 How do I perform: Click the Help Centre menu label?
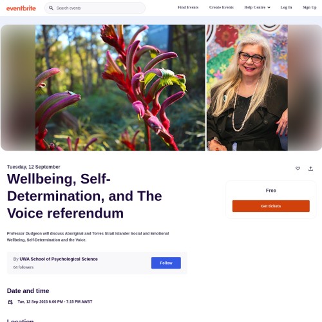tap(255, 7)
